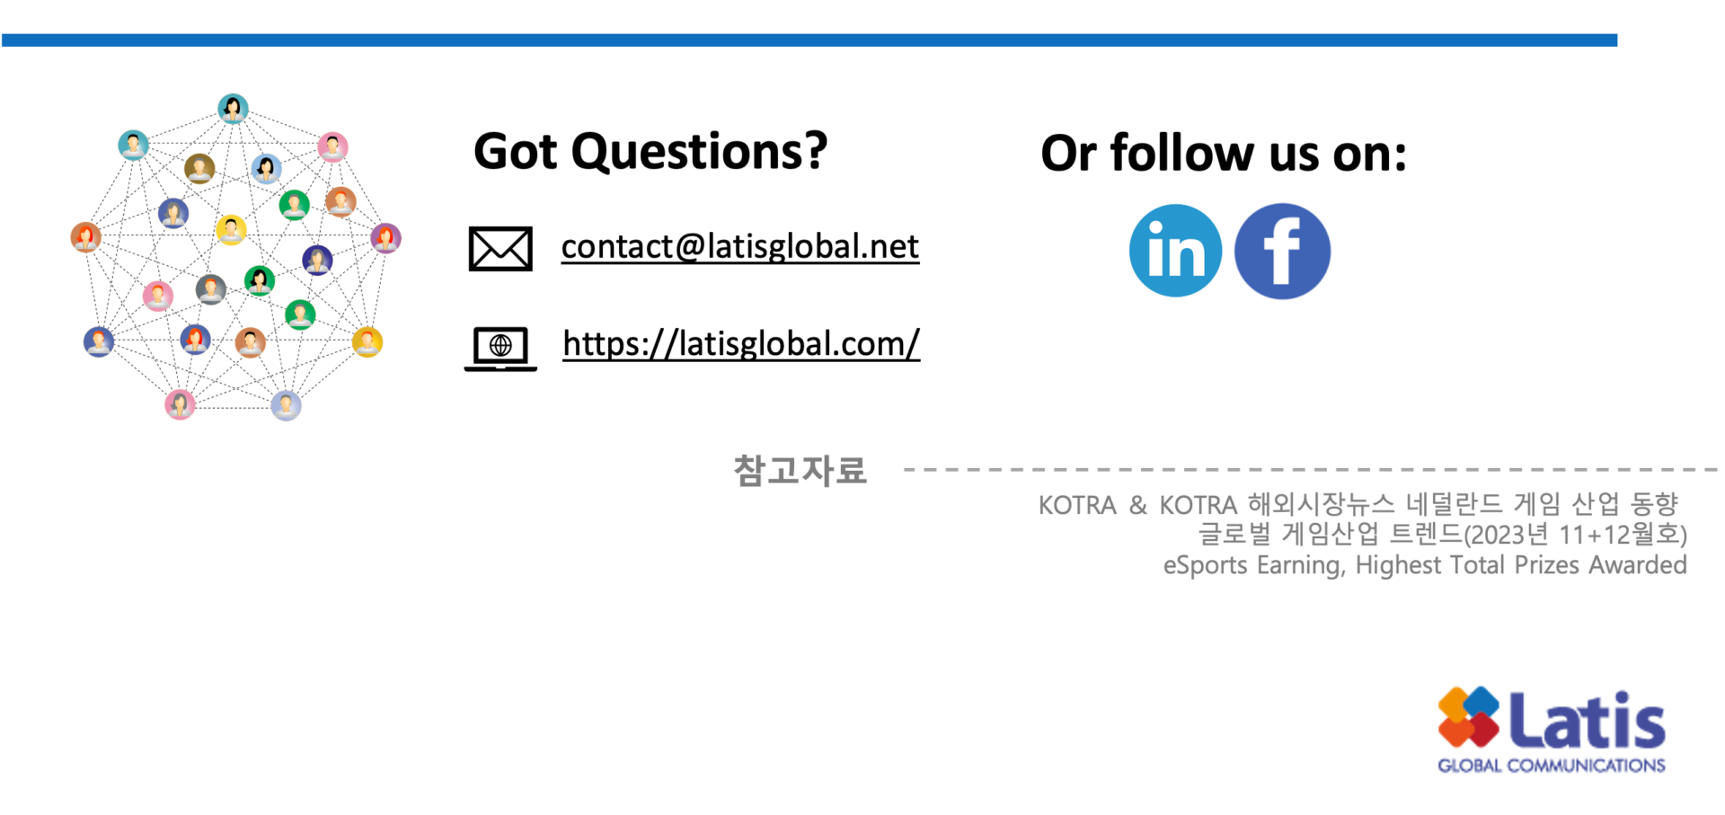Click the envelope email icon

(x=500, y=249)
